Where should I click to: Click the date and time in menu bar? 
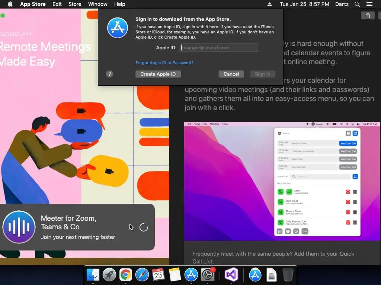click(304, 4)
